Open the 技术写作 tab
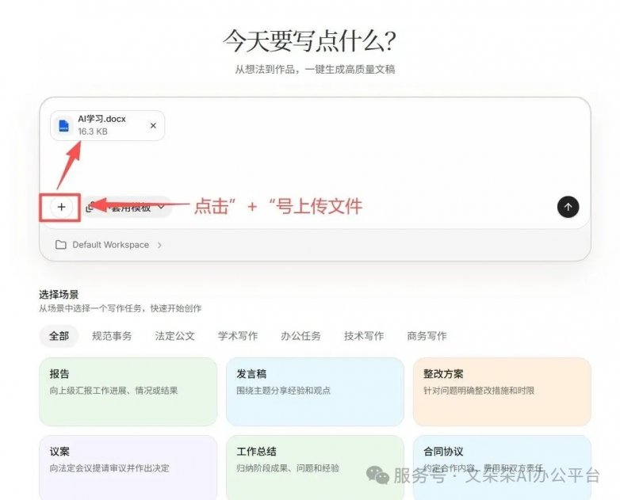 [x=364, y=336]
